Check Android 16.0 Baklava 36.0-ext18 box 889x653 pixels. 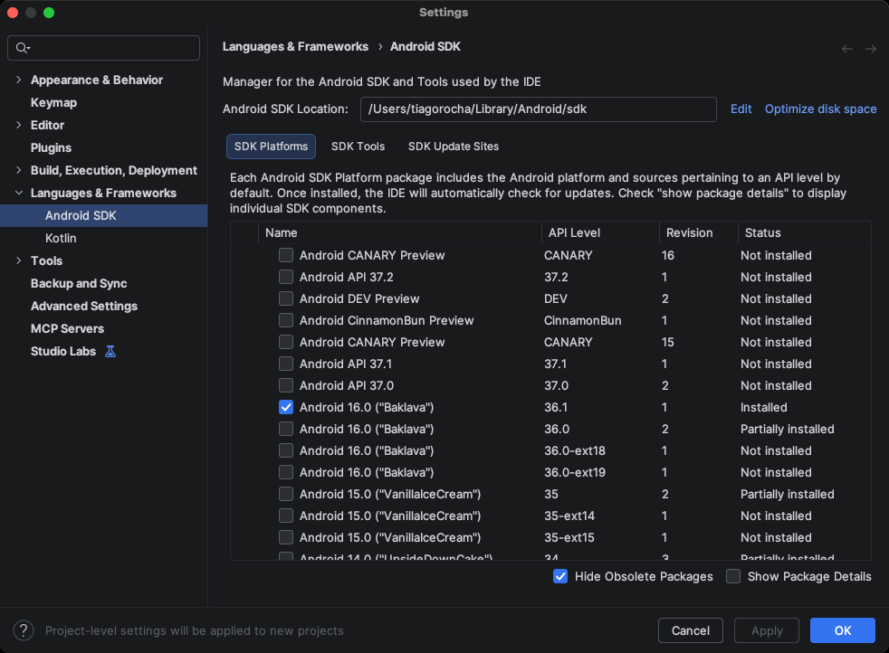(286, 450)
